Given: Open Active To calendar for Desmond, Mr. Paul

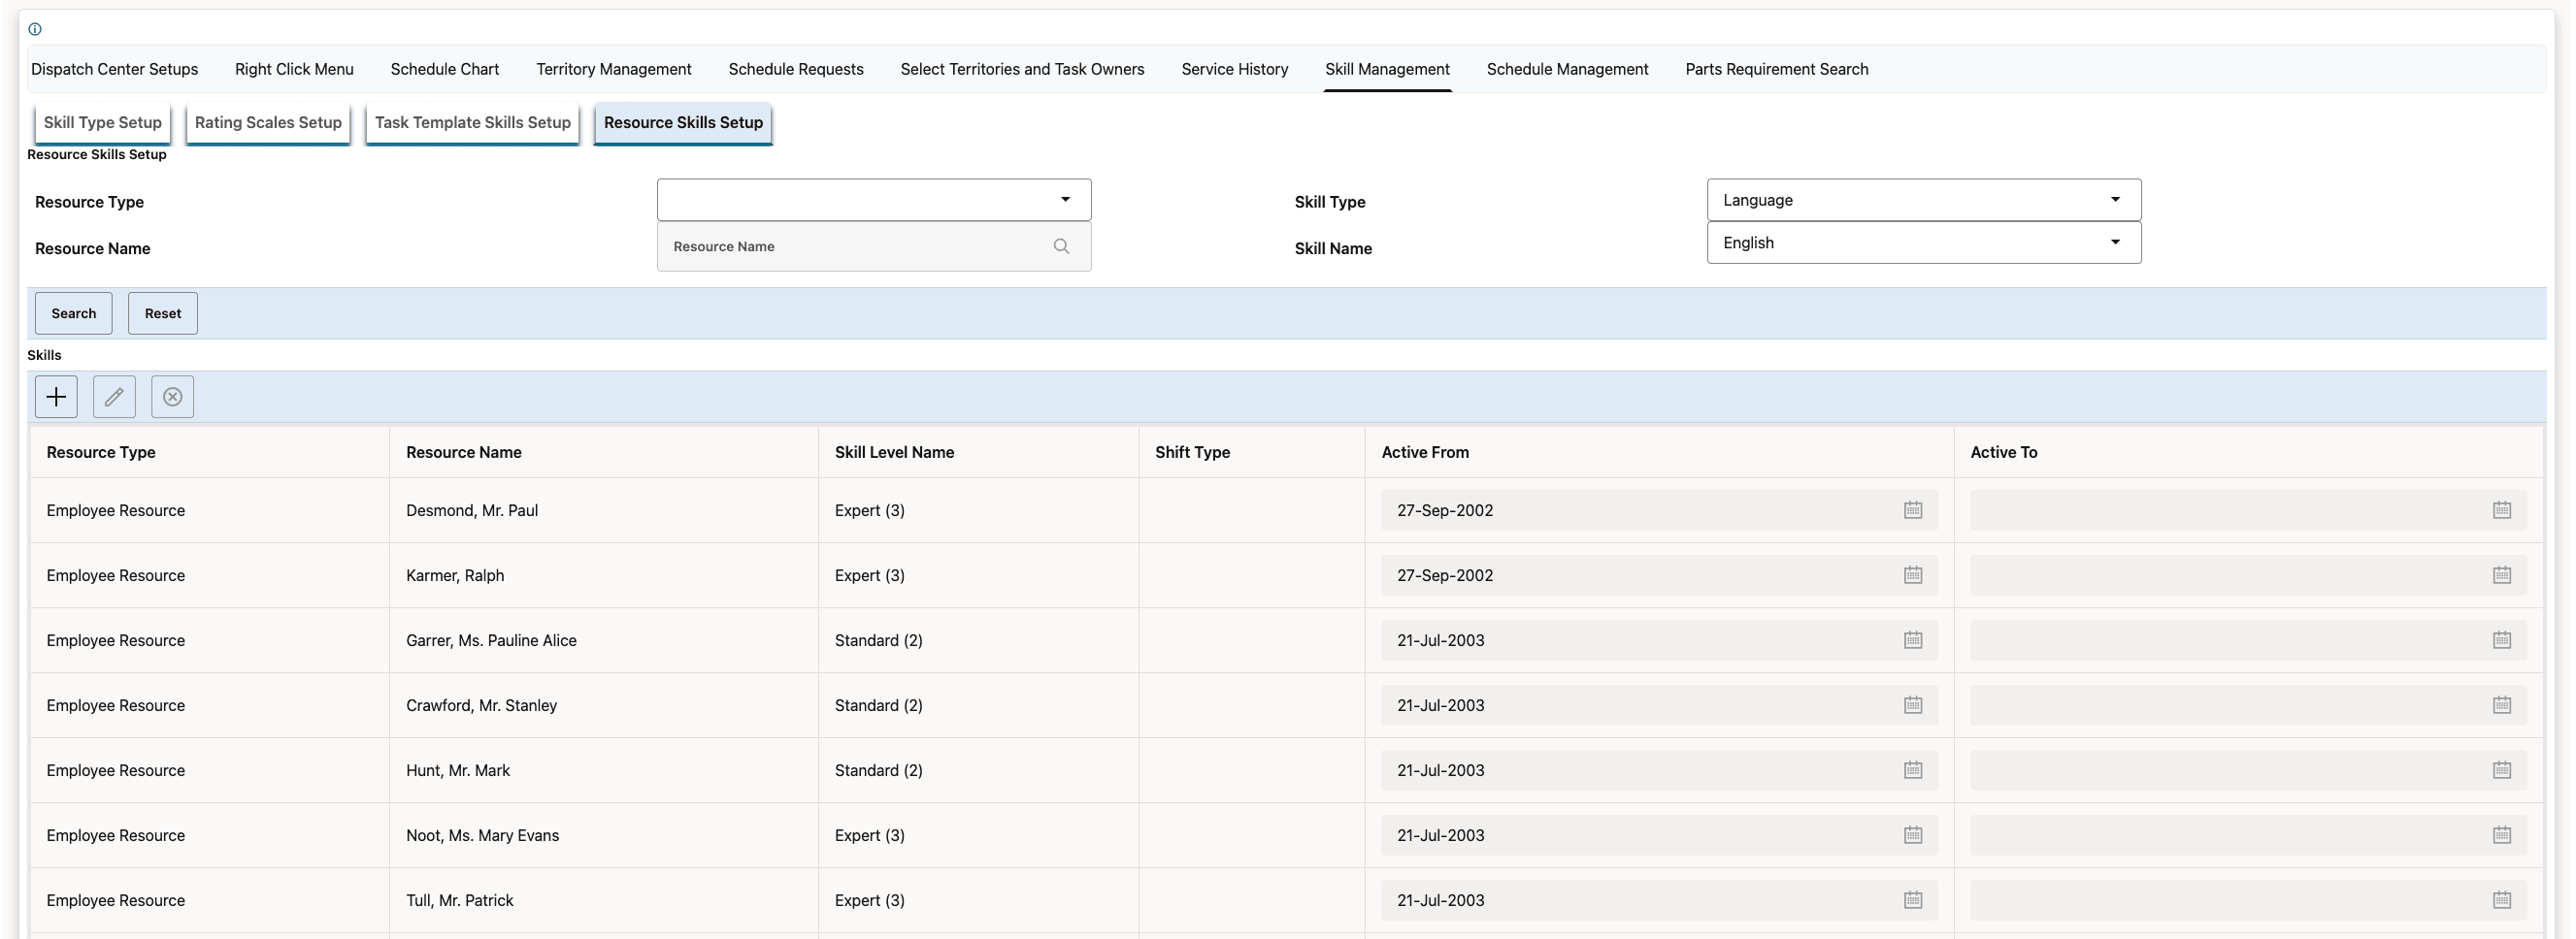Looking at the screenshot, I should pos(2501,510).
